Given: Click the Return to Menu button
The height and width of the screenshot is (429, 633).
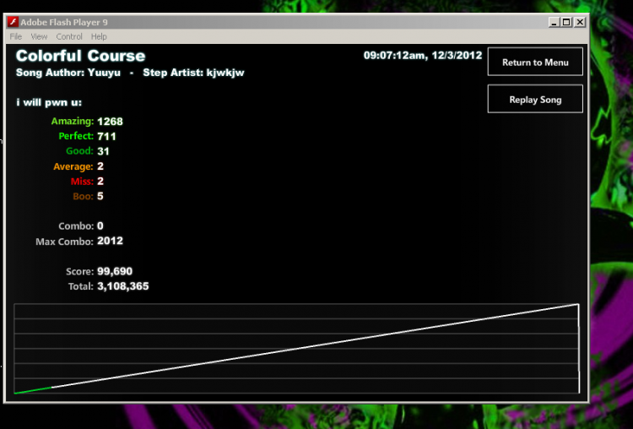Looking at the screenshot, I should tap(535, 62).
